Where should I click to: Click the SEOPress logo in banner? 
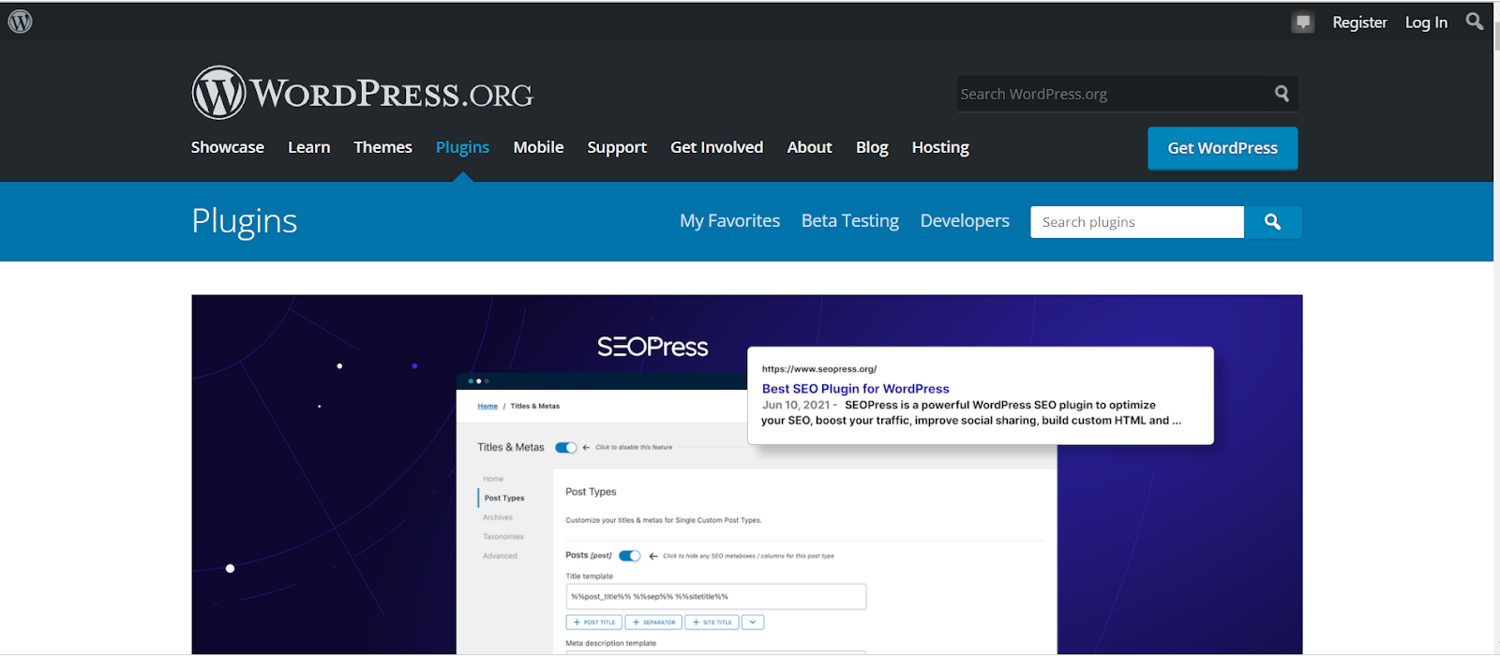tap(652, 347)
